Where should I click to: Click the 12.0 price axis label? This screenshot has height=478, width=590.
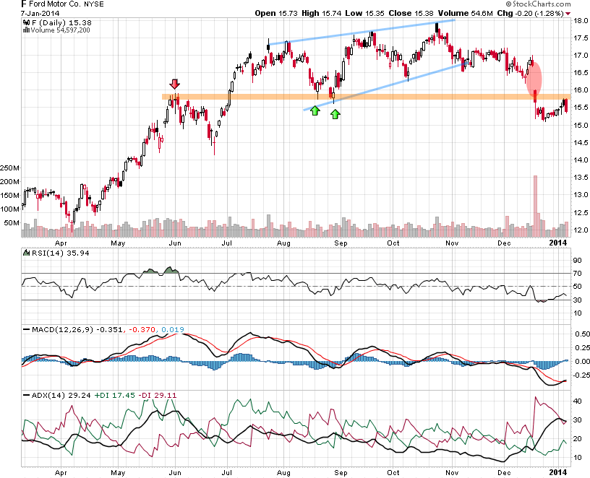pos(581,230)
